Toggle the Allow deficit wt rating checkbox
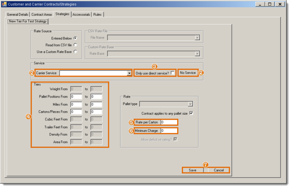 [175, 139]
